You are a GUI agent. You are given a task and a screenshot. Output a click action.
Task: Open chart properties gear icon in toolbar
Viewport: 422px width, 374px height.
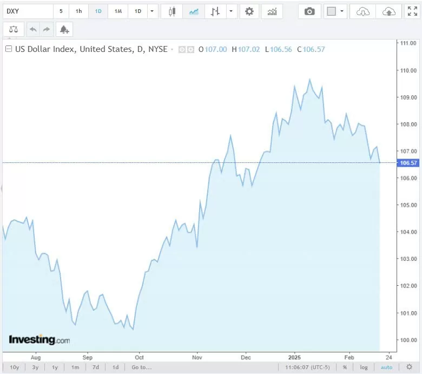tap(249, 11)
